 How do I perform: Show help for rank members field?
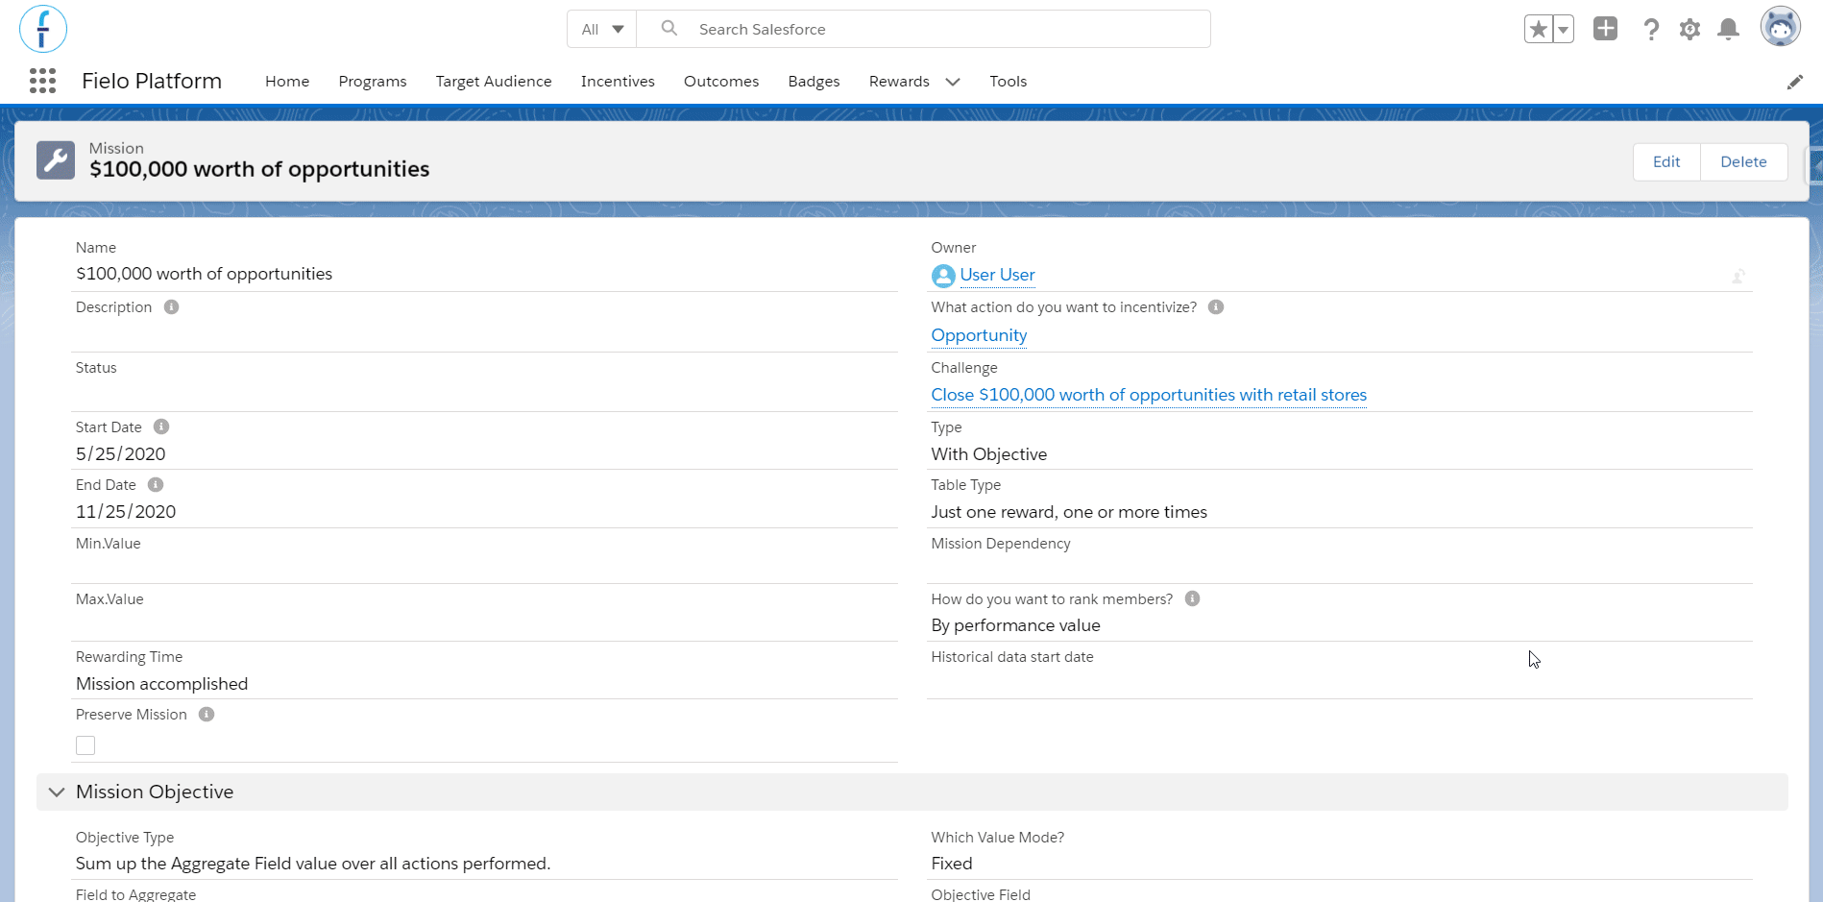pos(1193,598)
